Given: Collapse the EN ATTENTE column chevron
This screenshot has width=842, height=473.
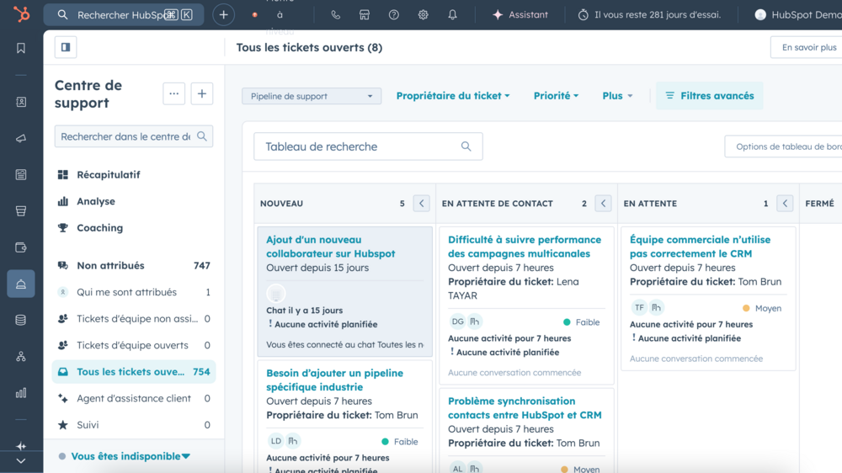Looking at the screenshot, I should (785, 204).
